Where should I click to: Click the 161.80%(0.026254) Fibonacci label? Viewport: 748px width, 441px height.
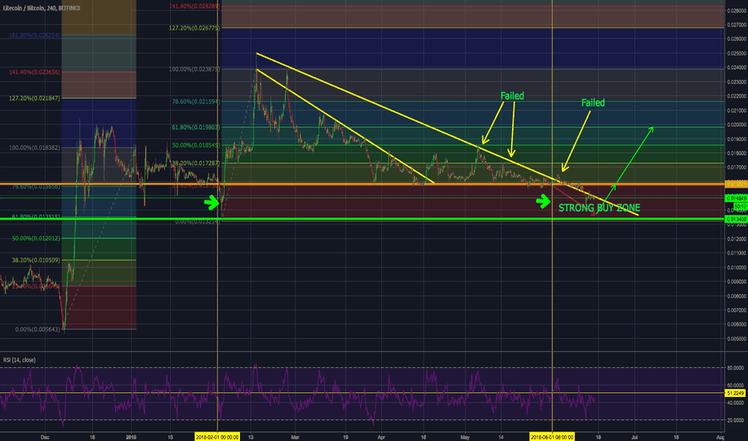point(35,35)
